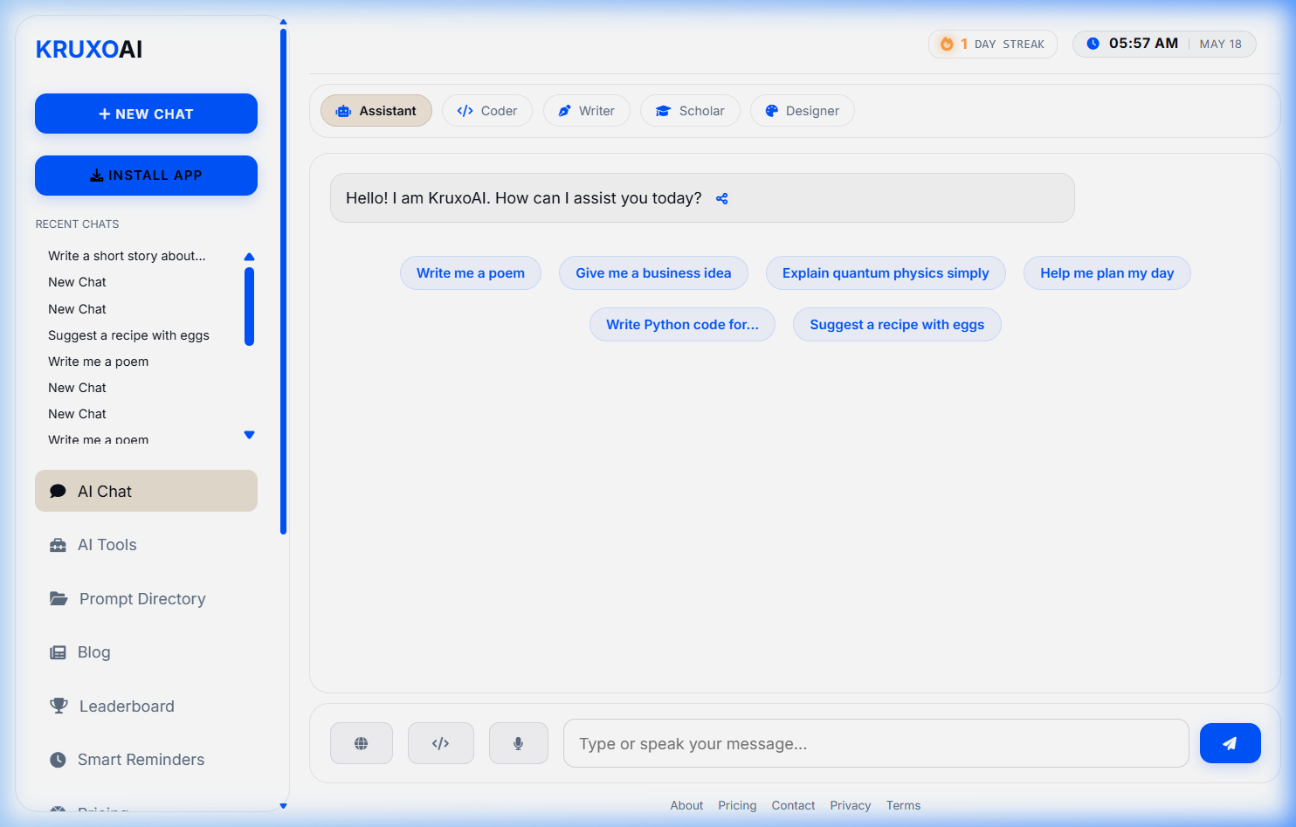Choose 'Suggest a recipe with eggs' chip
Viewport: 1296px width, 827px height.
(x=897, y=325)
